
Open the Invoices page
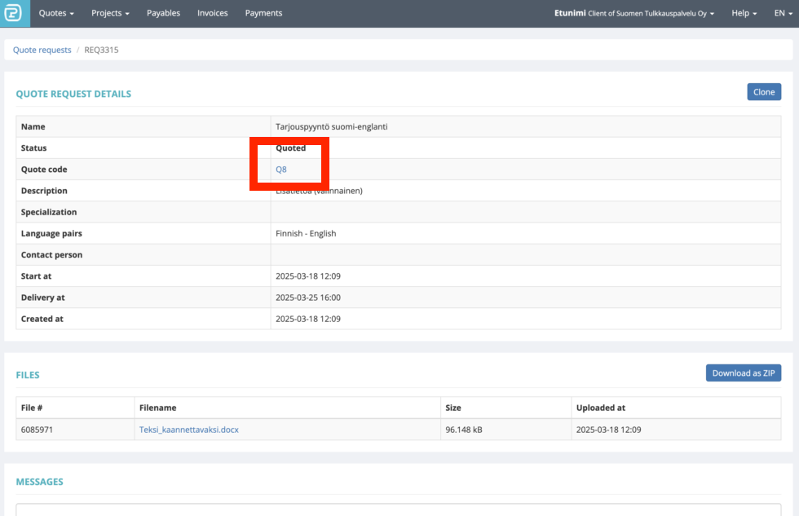point(213,13)
